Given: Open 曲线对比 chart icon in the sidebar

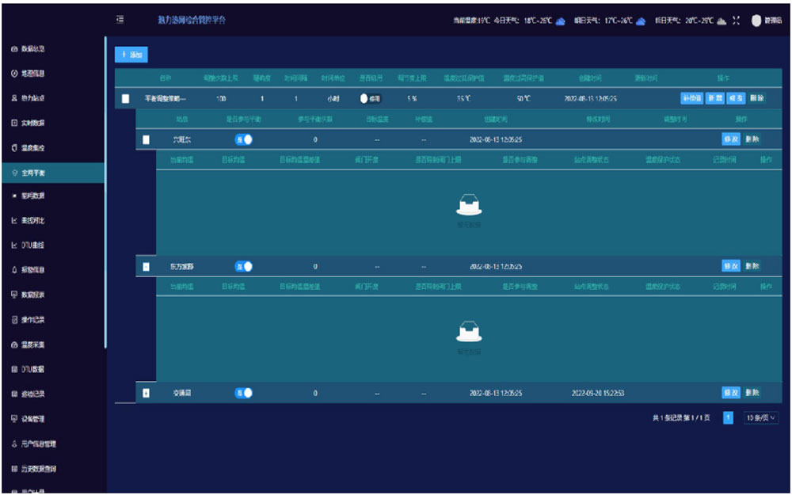Looking at the screenshot, I should pyautogui.click(x=14, y=221).
